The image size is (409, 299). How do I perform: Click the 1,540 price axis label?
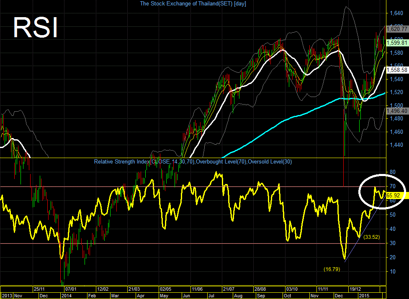[x=396, y=79]
